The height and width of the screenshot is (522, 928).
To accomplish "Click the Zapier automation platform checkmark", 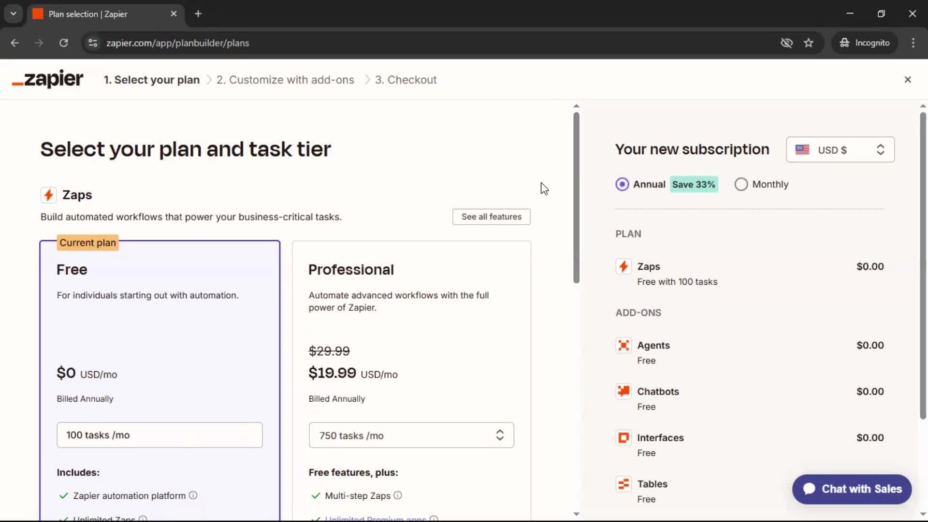I will click(63, 495).
